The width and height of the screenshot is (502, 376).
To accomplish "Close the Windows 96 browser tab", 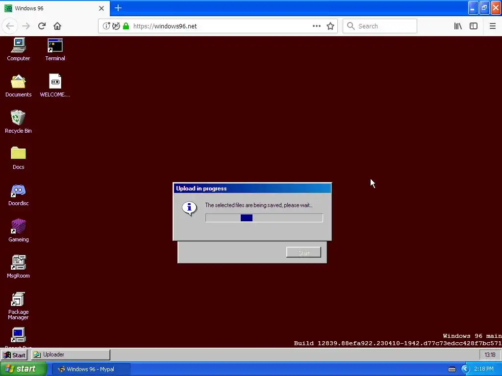I will click(101, 8).
